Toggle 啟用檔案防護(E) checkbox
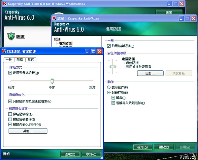Image resolution: width=198 pixels, height=160 pixels. (109, 46)
